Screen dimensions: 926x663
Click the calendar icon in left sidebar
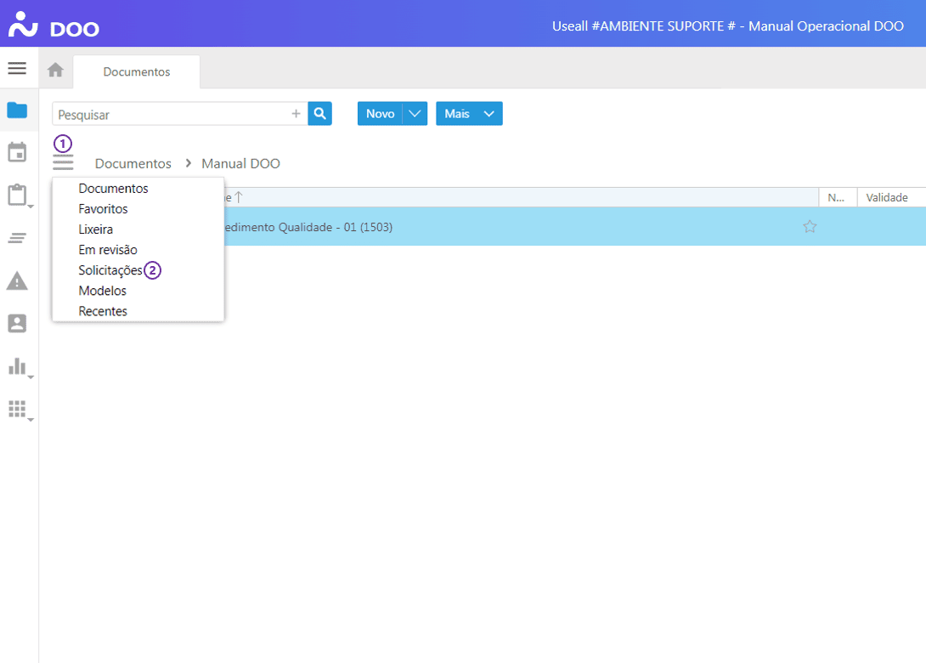[17, 153]
